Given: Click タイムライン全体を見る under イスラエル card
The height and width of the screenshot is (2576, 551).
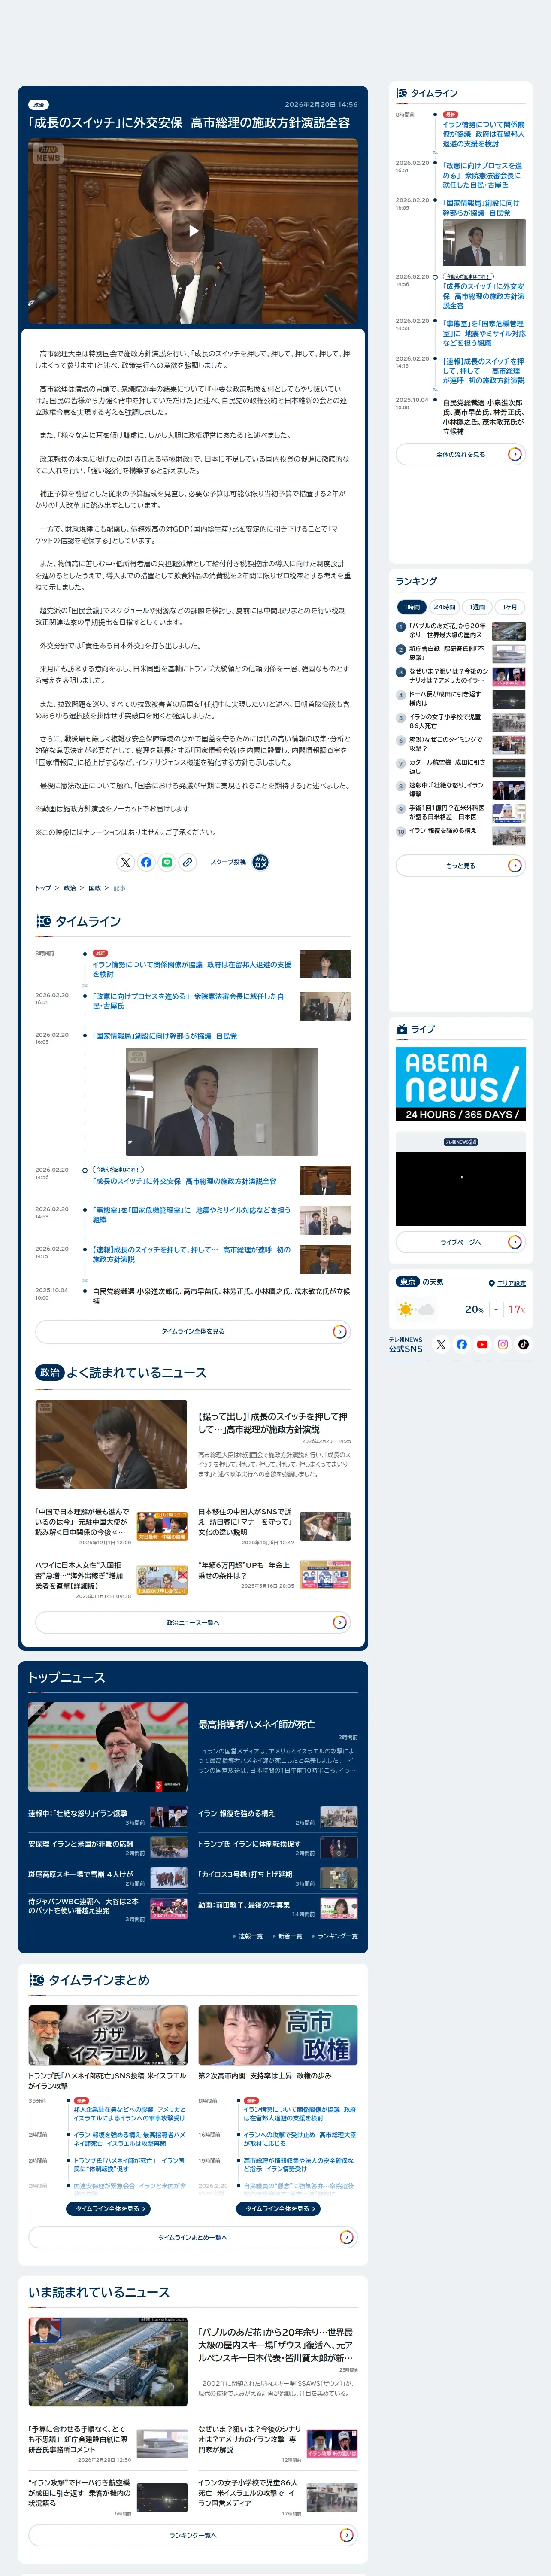Looking at the screenshot, I should pyautogui.click(x=108, y=2208).
